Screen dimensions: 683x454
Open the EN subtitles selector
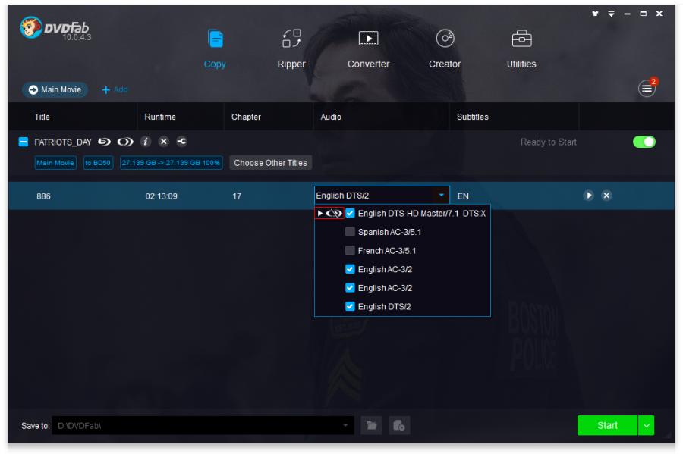click(463, 196)
